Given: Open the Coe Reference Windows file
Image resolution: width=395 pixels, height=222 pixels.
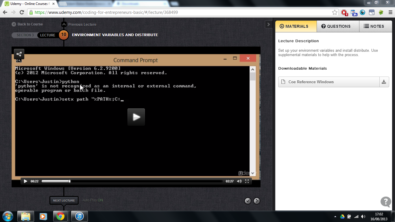Looking at the screenshot, I should (x=329, y=82).
